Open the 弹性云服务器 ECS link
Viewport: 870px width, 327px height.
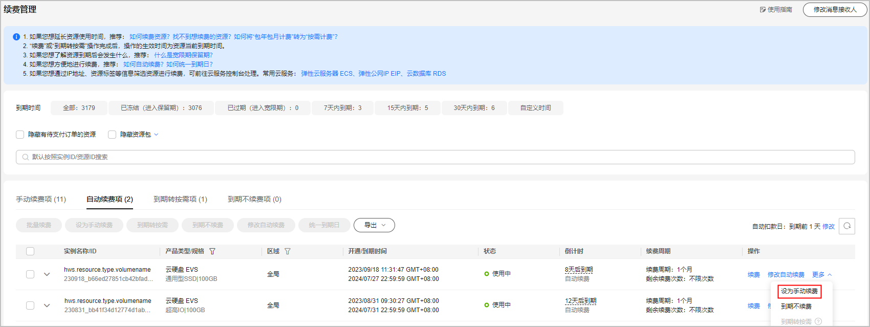(327, 74)
